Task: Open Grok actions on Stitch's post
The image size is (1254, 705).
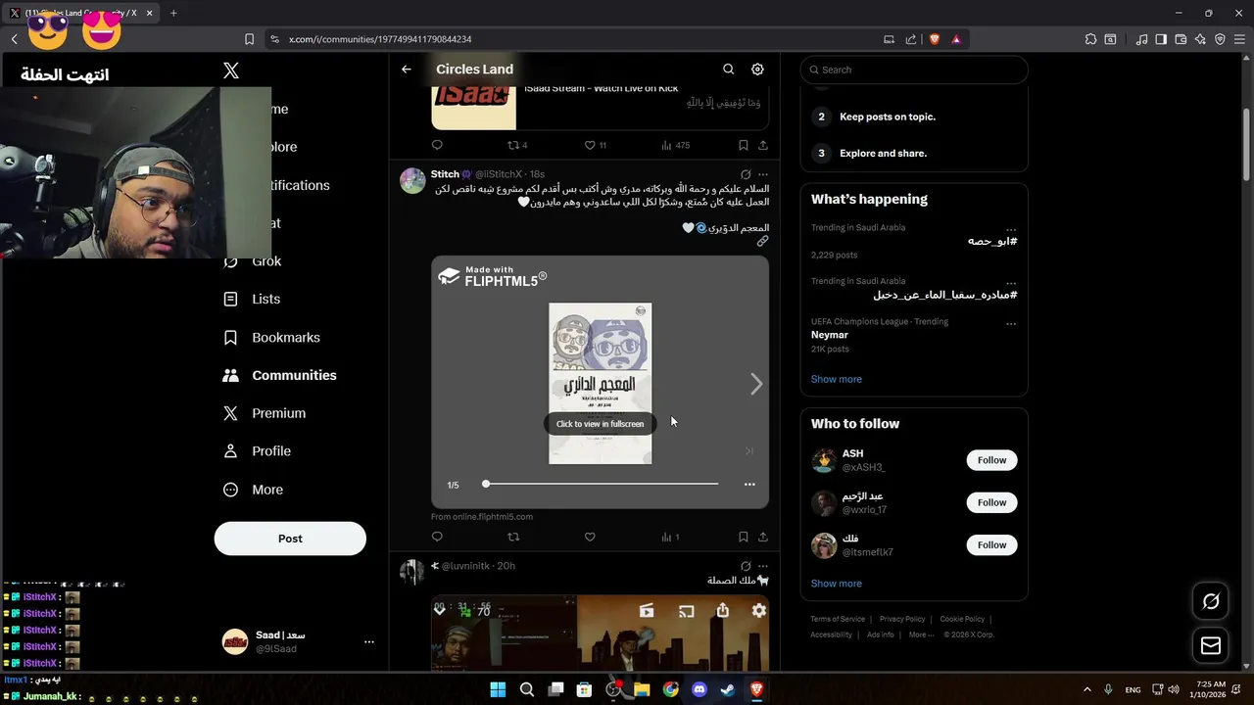Action: [745, 174]
